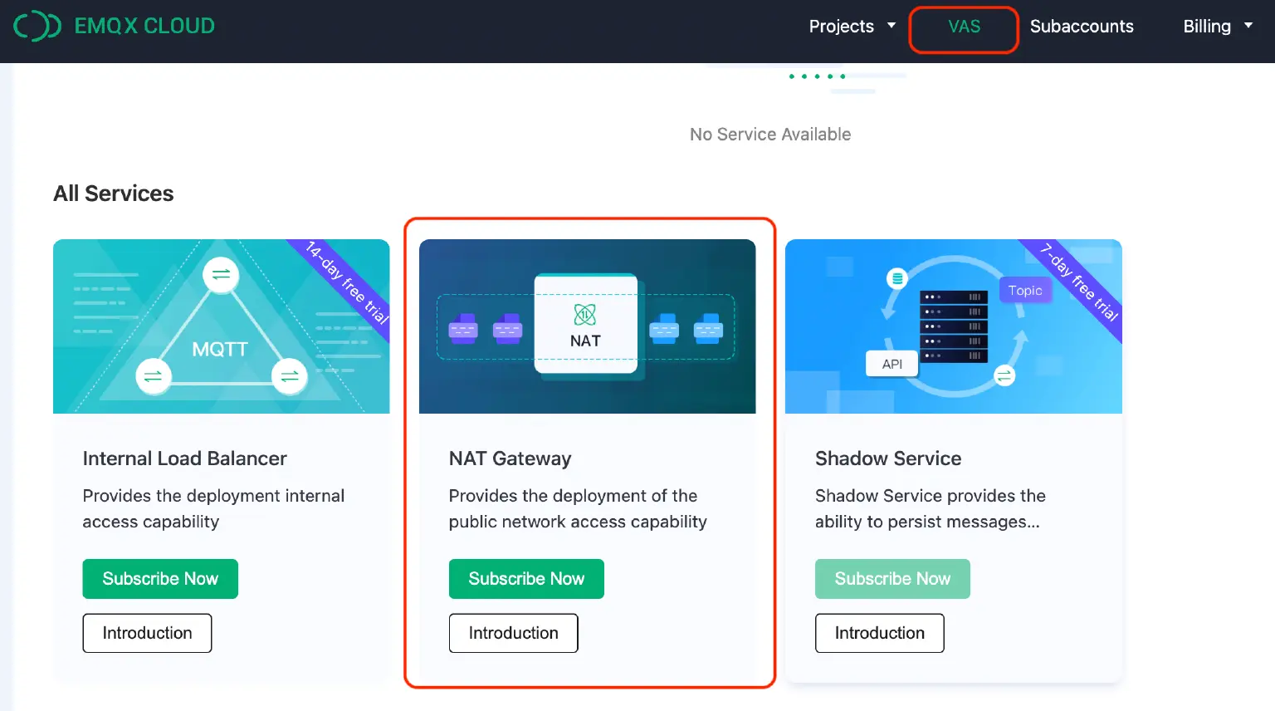Select the VAS navigation item
The width and height of the screenshot is (1275, 711).
coord(963,26)
